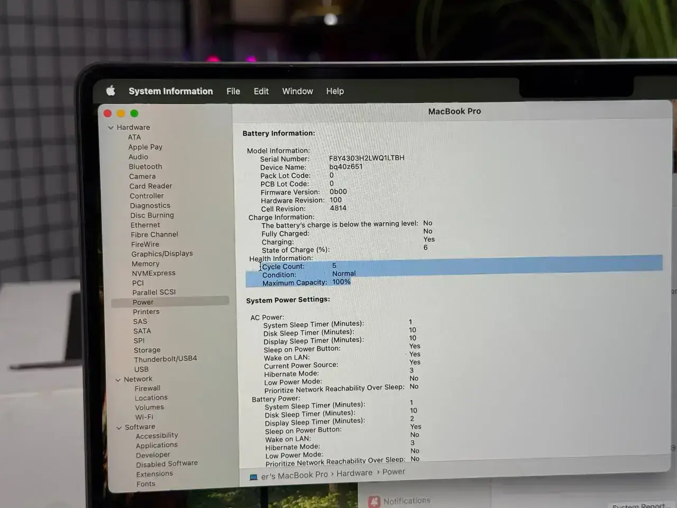This screenshot has width=677, height=508.
Task: Select Accessibility under Software
Action: 157,436
